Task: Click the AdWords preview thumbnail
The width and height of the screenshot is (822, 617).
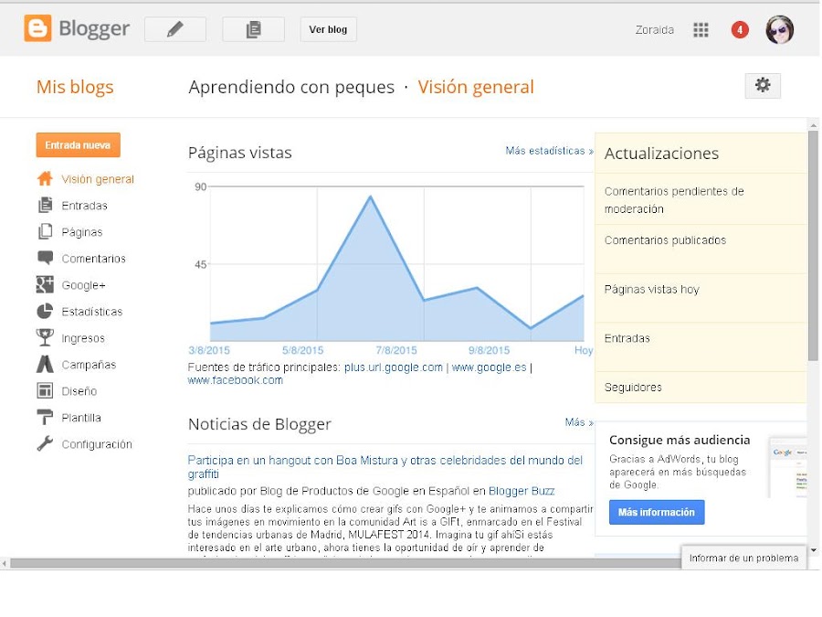Action: (787, 467)
